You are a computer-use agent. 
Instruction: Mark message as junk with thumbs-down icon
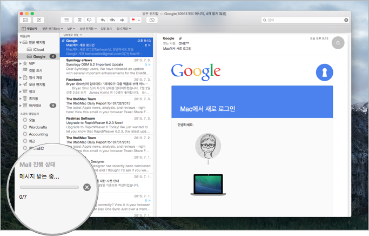tap(89, 20)
